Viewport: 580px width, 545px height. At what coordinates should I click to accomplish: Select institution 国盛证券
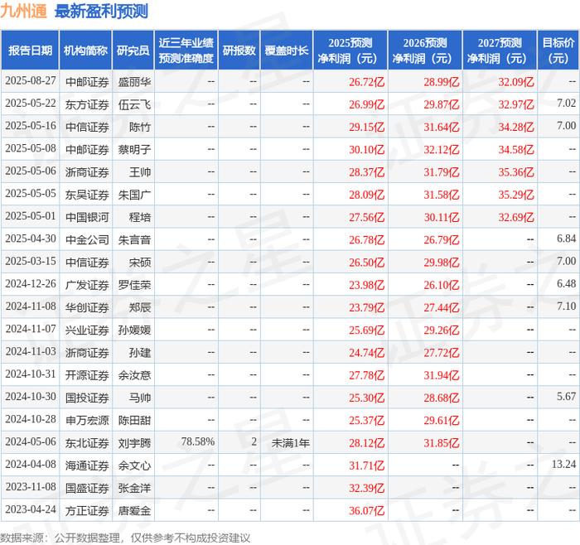87,488
